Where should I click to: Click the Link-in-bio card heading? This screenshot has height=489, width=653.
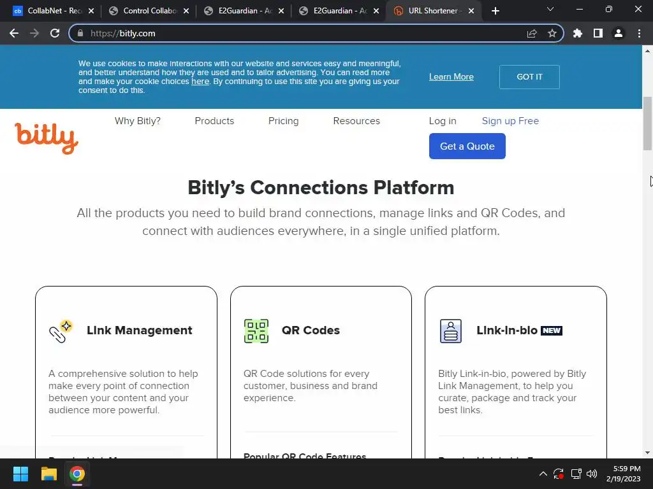[x=507, y=330]
